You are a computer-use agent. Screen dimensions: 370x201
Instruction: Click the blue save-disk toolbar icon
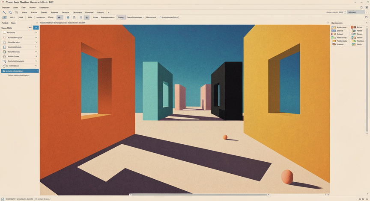[x=68, y=17]
